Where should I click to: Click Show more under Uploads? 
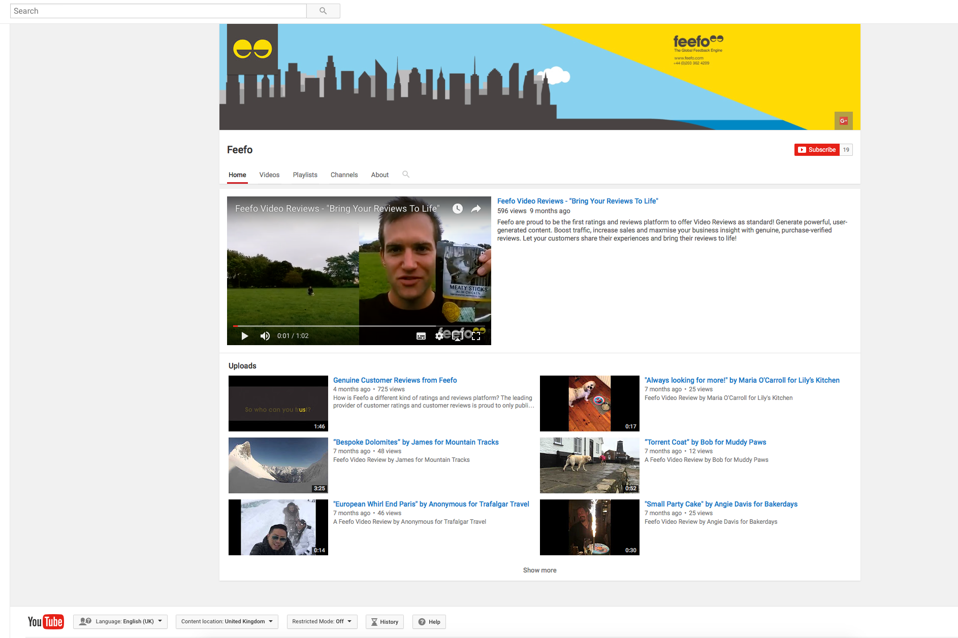tap(540, 570)
